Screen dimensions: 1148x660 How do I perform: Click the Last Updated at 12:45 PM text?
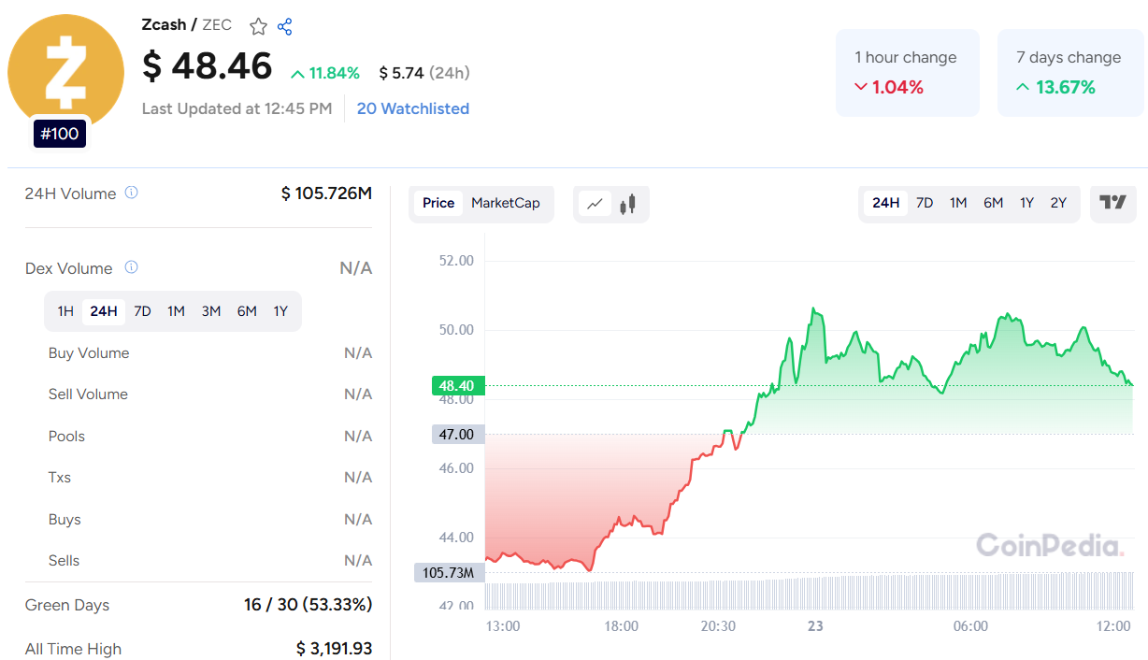click(237, 108)
